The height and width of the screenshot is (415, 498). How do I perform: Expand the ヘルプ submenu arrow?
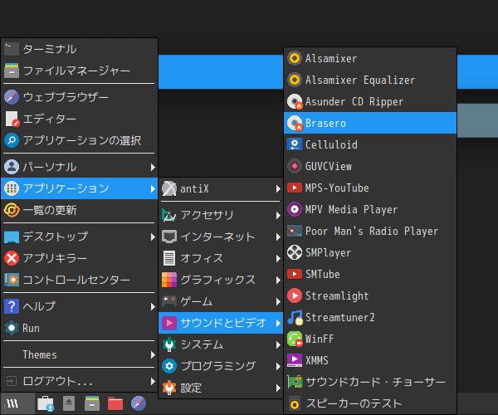[x=153, y=306]
